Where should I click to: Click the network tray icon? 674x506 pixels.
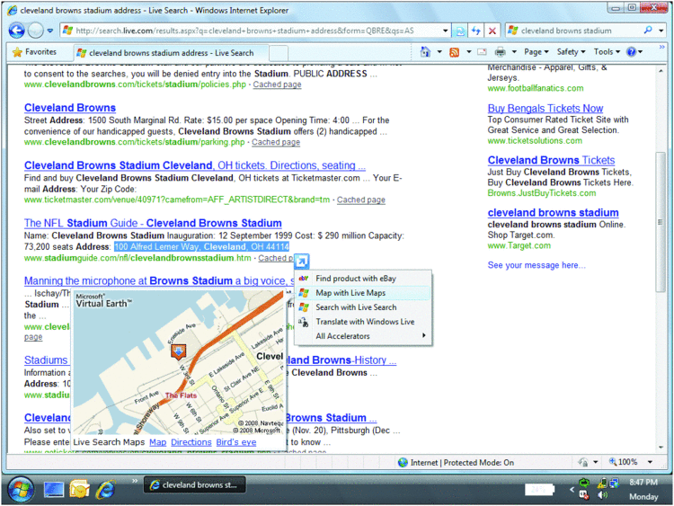pos(614,484)
